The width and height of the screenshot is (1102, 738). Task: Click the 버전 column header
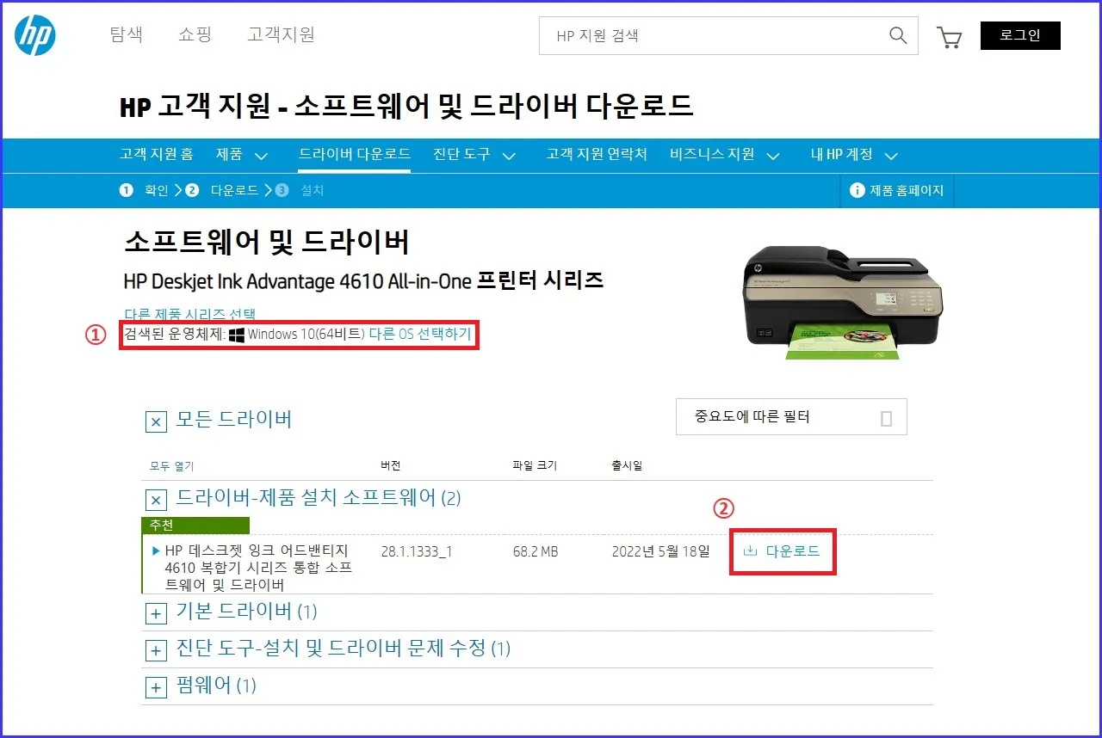[391, 466]
